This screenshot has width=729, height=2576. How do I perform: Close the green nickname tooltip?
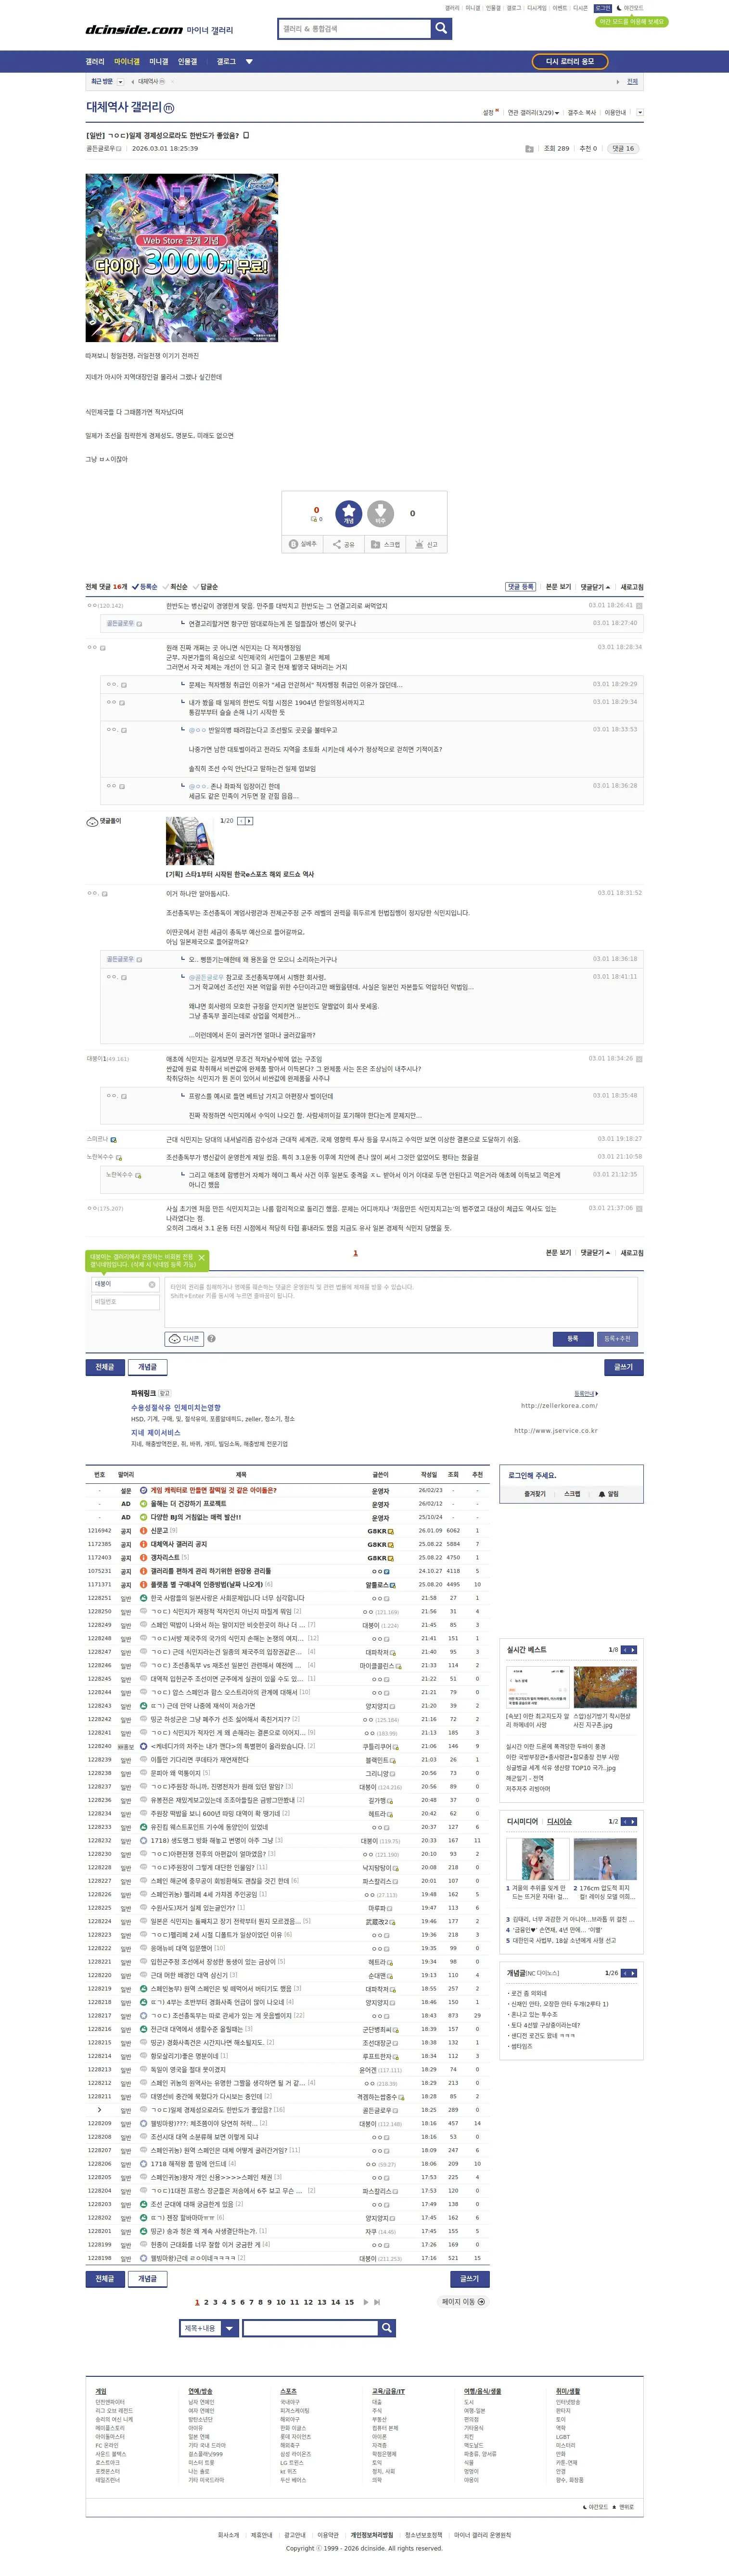point(201,1258)
